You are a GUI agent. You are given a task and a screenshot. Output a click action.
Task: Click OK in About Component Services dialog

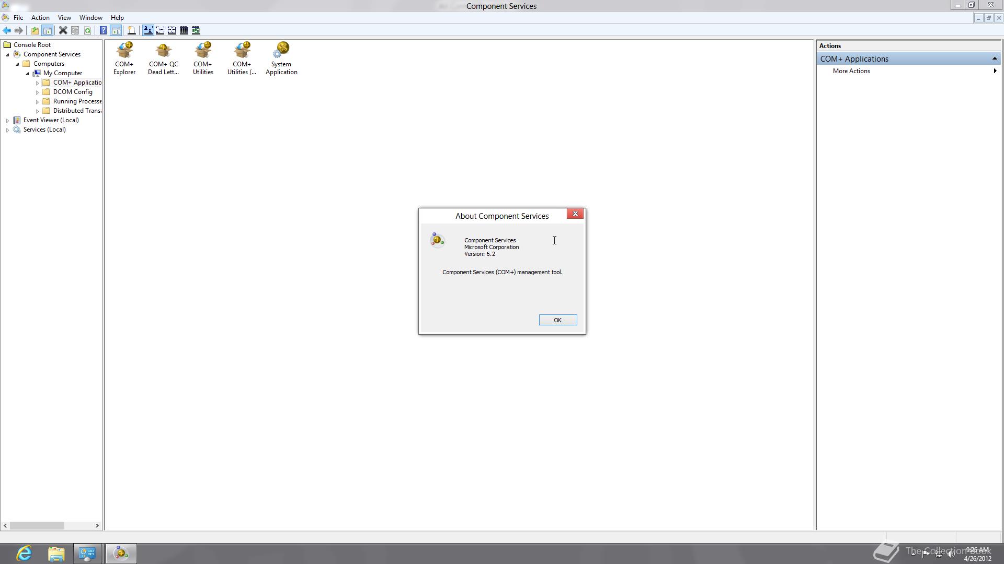(x=557, y=320)
